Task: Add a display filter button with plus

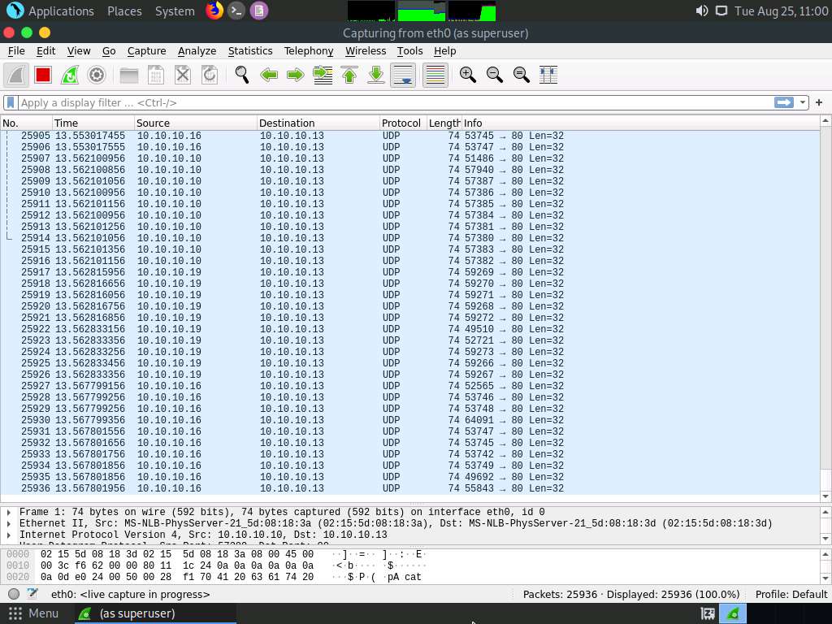Action: pos(819,102)
